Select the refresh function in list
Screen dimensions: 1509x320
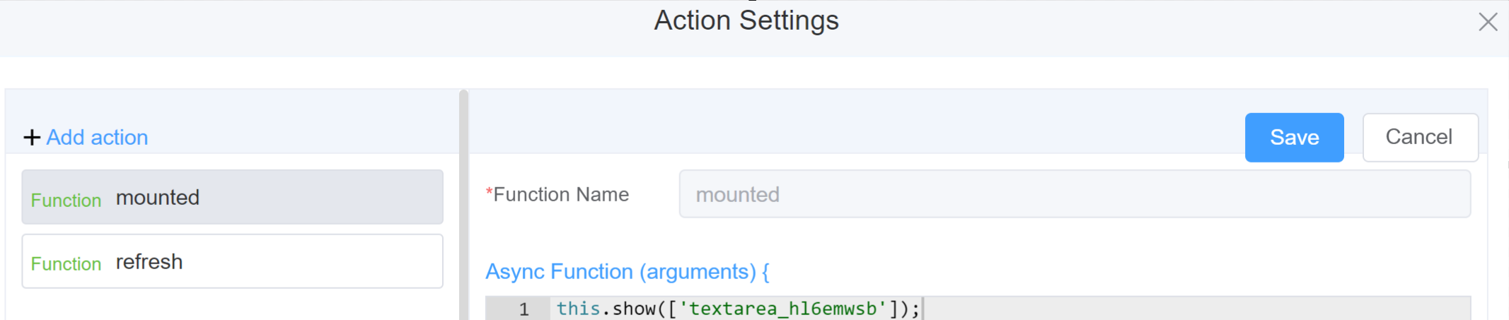232,261
